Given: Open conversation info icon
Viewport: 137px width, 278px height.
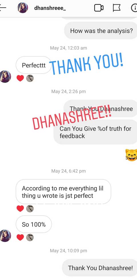Looking at the screenshot, I should click(x=134, y=8).
